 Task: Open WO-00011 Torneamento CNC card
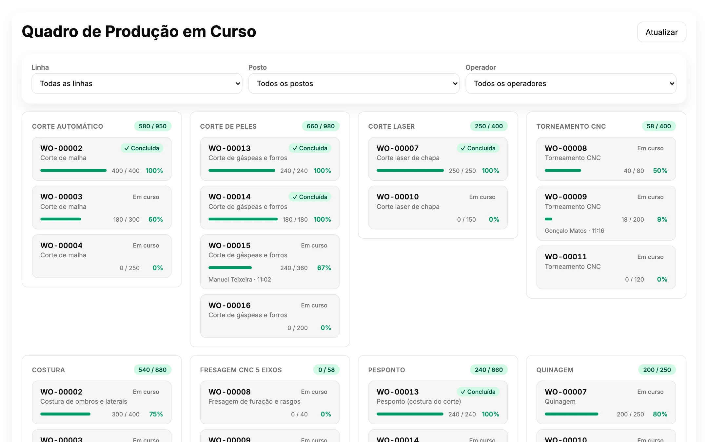tap(606, 267)
